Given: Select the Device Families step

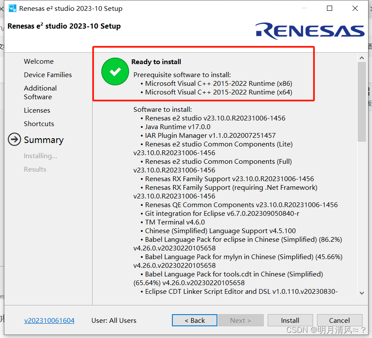Looking at the screenshot, I should pyautogui.click(x=48, y=75).
